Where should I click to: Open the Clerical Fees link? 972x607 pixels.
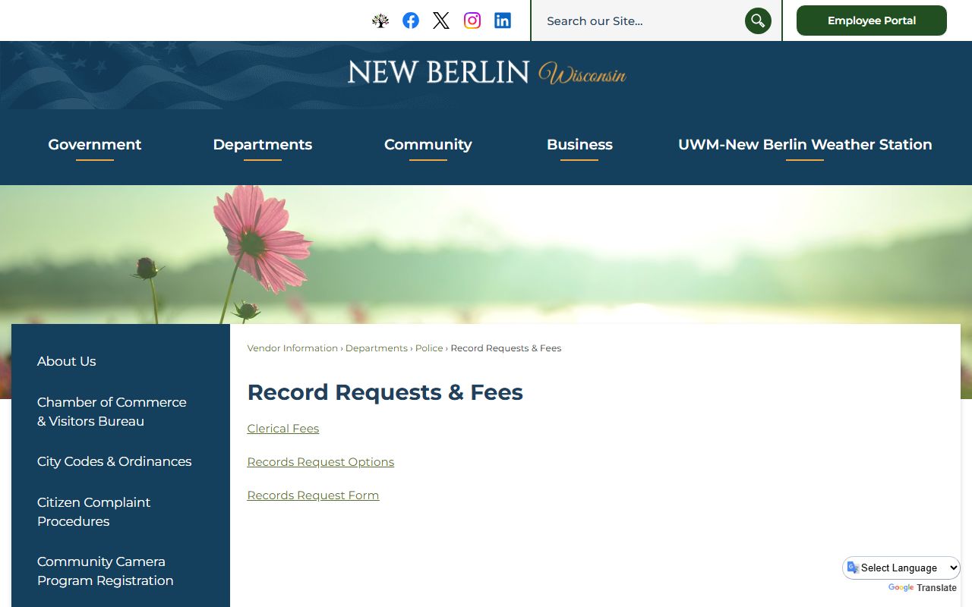pyautogui.click(x=283, y=429)
